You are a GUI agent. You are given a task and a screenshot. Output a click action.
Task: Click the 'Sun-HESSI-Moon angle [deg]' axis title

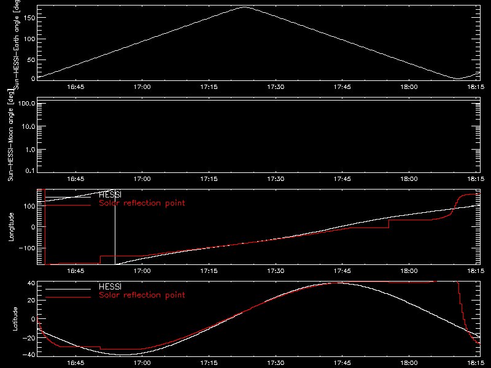(10, 135)
